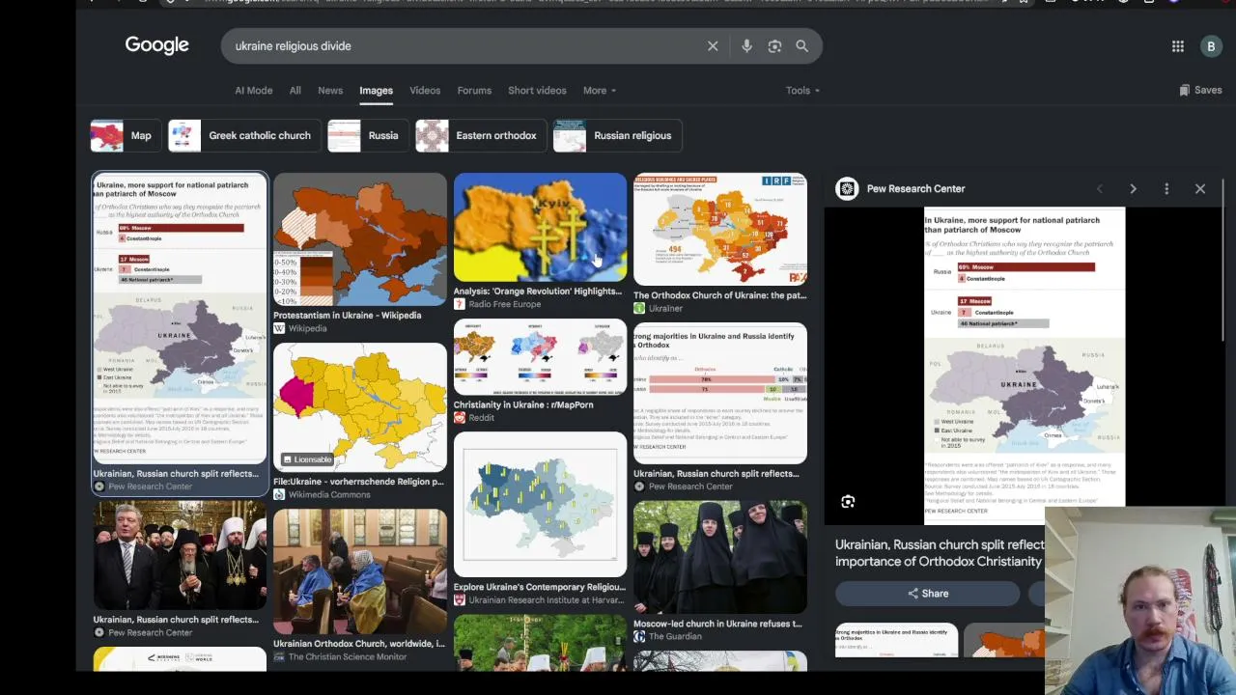Image resolution: width=1236 pixels, height=695 pixels.
Task: Open the Harvard contemporary religious map thumbnail
Action: click(x=540, y=505)
